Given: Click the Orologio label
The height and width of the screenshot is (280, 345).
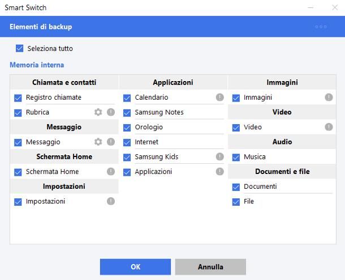Looking at the screenshot, I should click(x=149, y=127).
